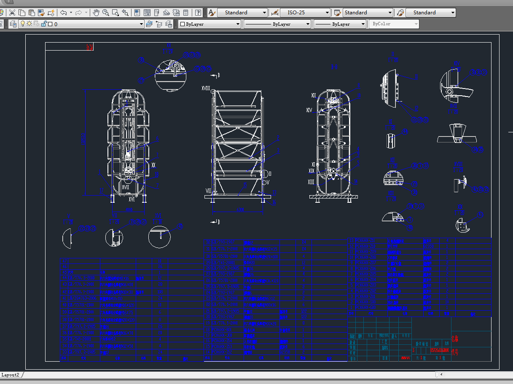The image size is (513, 384).
Task: Open the multileader style Standard dropdown
Action: 431,13
